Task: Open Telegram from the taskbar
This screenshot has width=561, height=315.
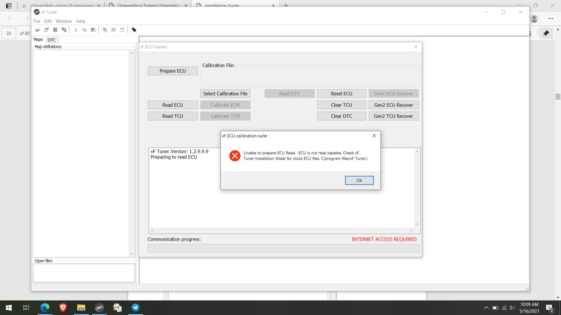Action: [x=135, y=308]
